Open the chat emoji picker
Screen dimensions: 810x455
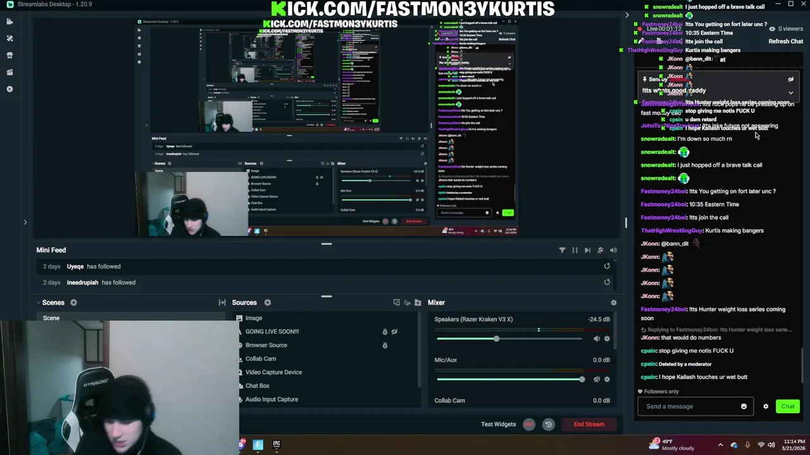click(x=744, y=406)
